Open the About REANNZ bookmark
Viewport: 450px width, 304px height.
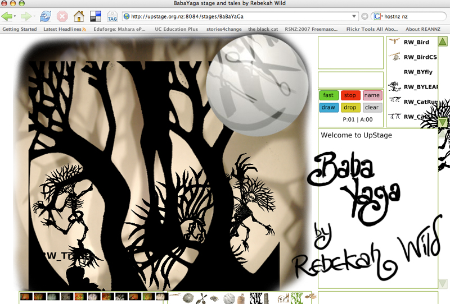(423, 29)
